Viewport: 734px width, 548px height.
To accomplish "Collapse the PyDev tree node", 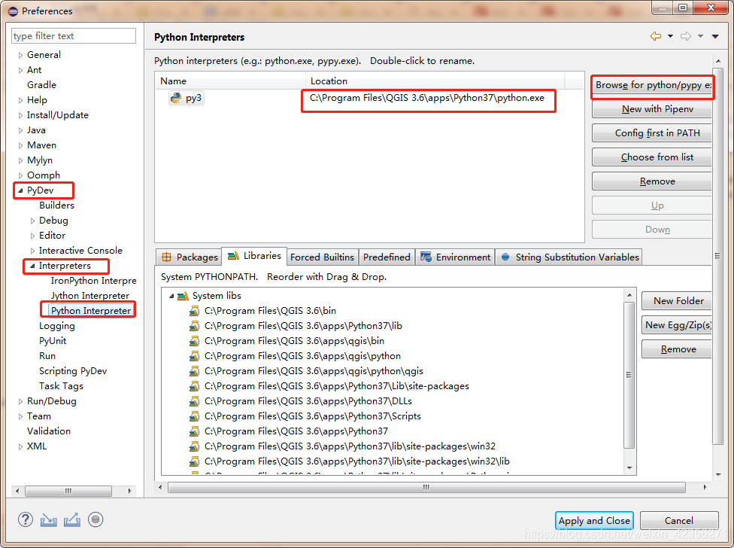I will (20, 190).
